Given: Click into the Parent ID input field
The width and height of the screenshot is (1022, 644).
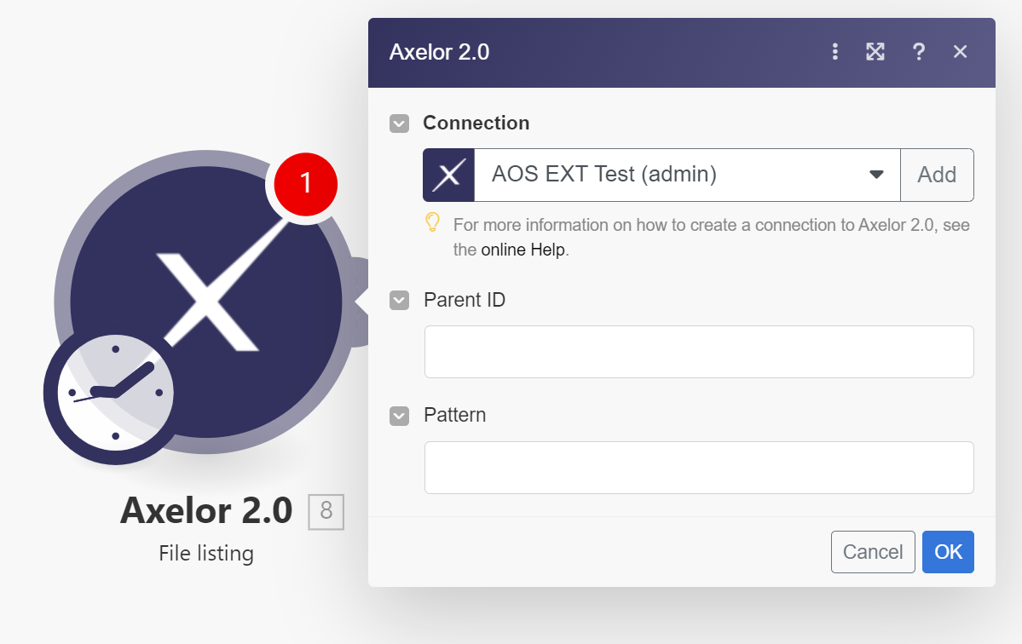Looking at the screenshot, I should 699,352.
